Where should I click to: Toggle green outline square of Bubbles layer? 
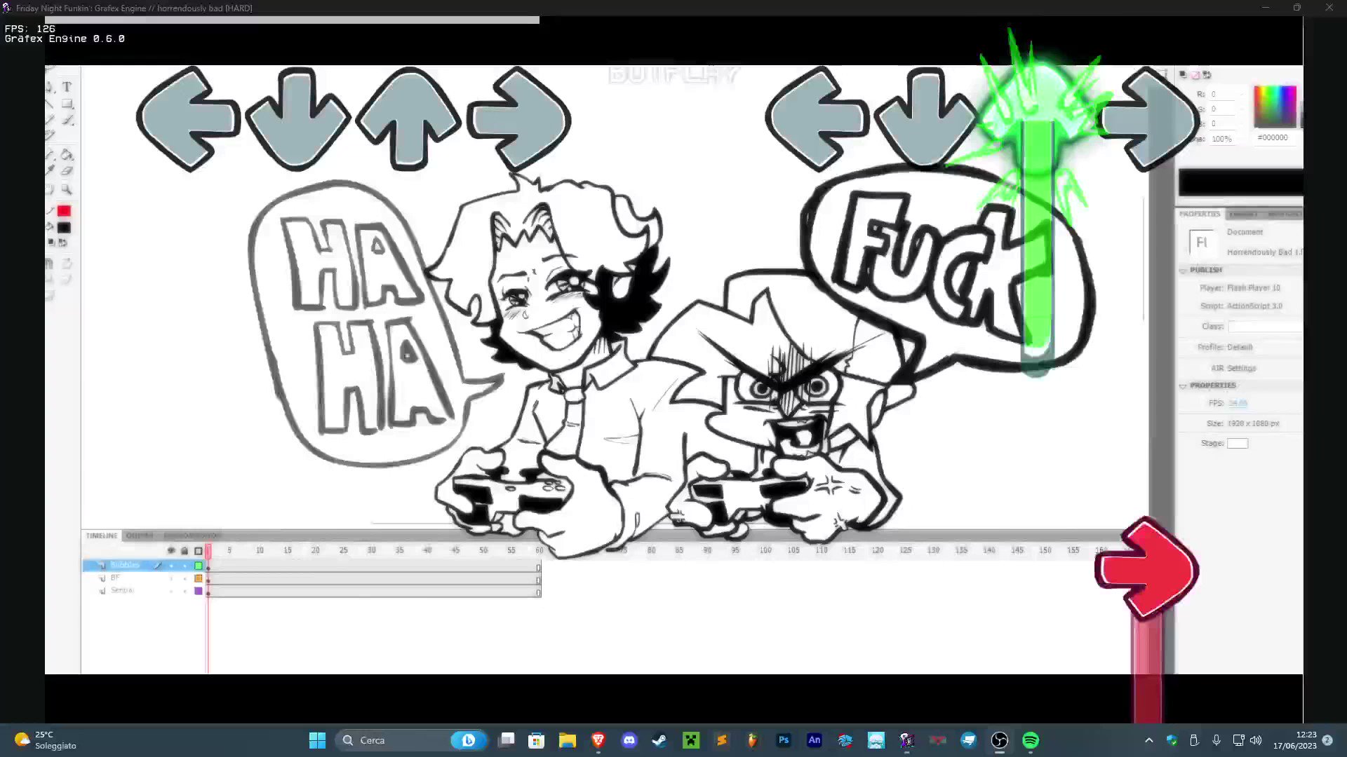click(x=199, y=566)
